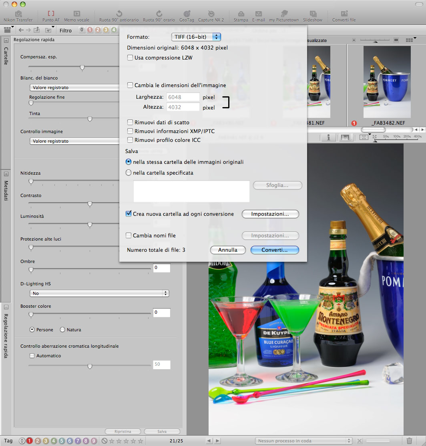Image resolution: width=426 pixels, height=446 pixels.
Task: Click the Ombre value input field
Action: (162, 268)
